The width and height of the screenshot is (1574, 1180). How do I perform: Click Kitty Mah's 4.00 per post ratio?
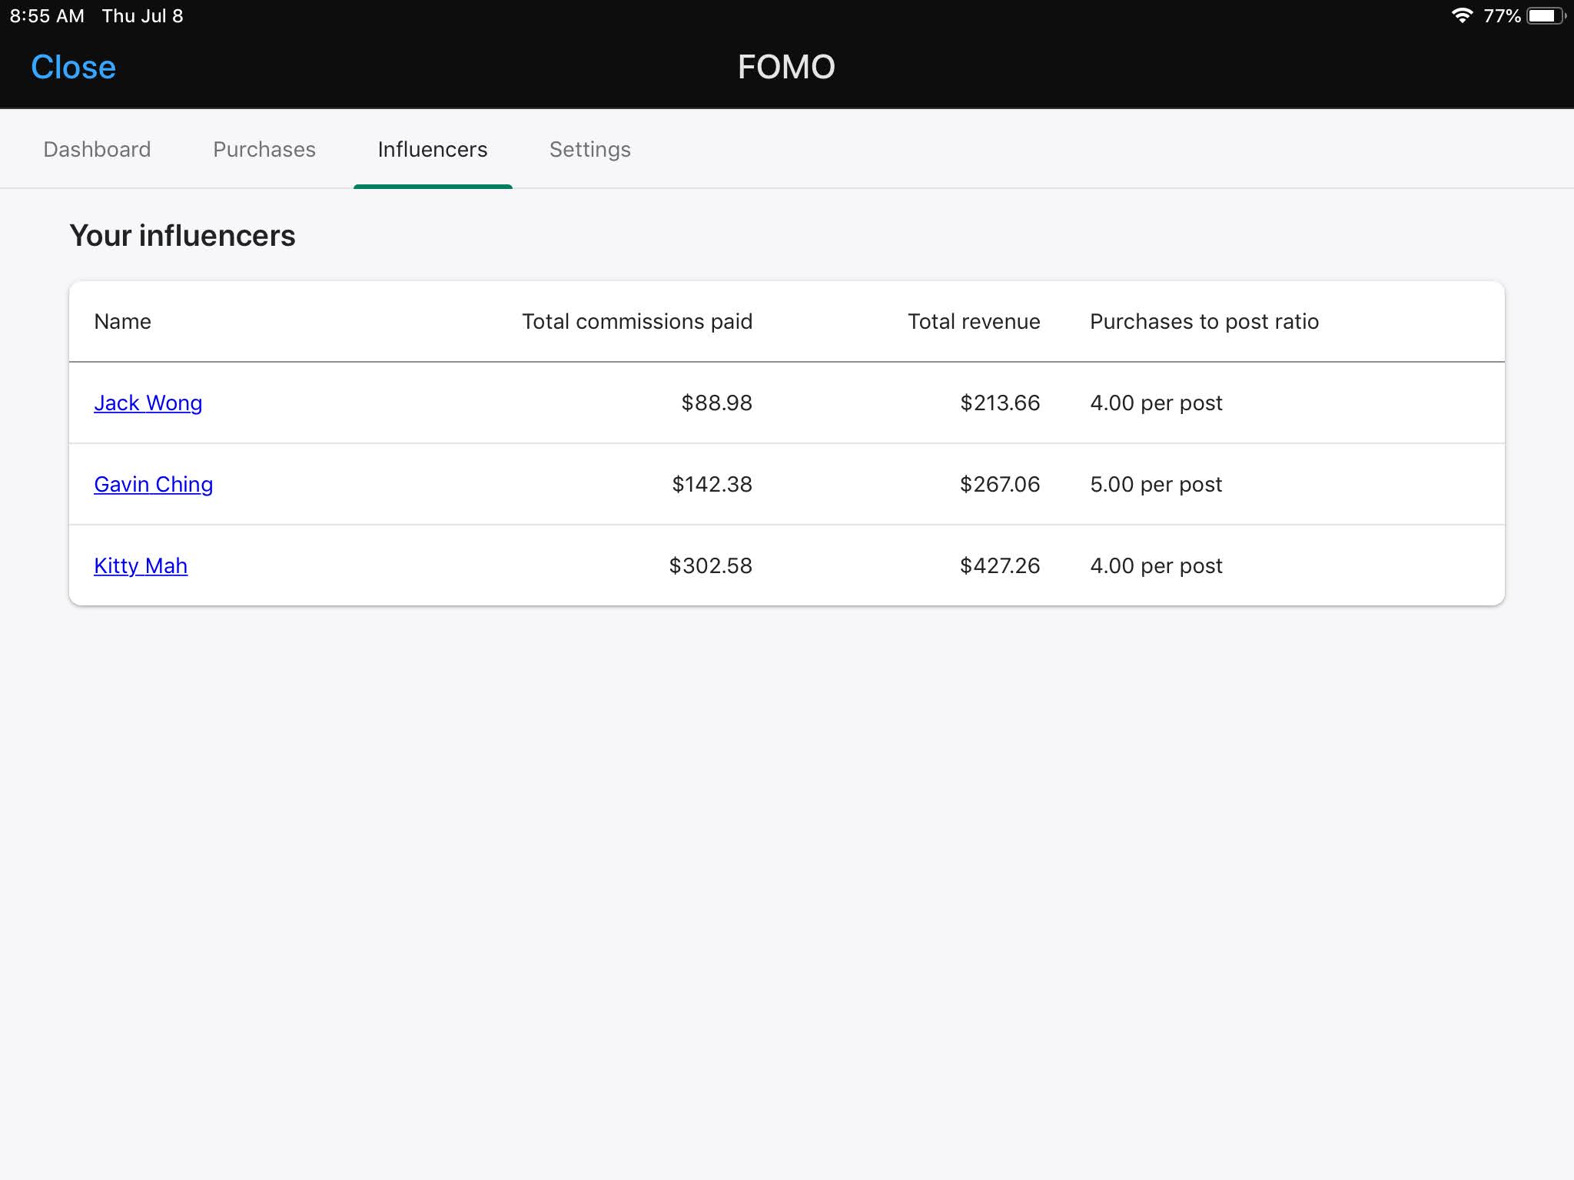click(x=1155, y=565)
